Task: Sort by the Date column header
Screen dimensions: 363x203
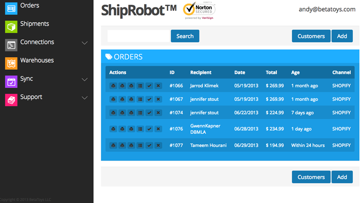Action: click(x=240, y=72)
